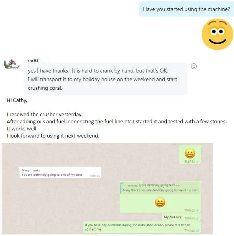The height and width of the screenshot is (236, 234).
Task: Click the 'If you have any questions' message
Action: coord(142,227)
